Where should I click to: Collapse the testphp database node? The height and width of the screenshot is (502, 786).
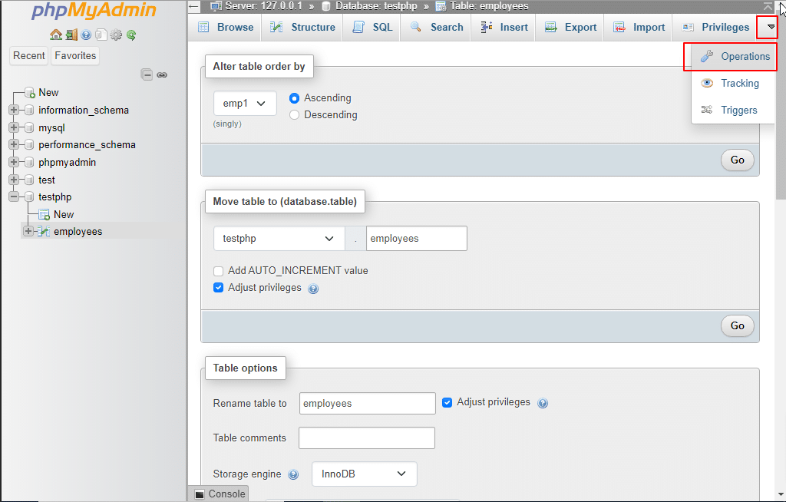tap(14, 197)
